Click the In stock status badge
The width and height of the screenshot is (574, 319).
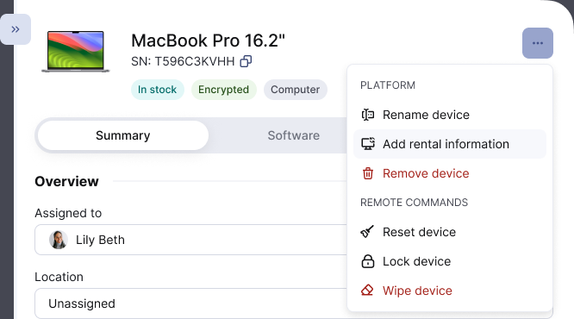[158, 90]
